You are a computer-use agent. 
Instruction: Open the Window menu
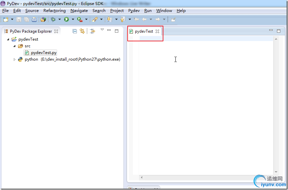164,11
